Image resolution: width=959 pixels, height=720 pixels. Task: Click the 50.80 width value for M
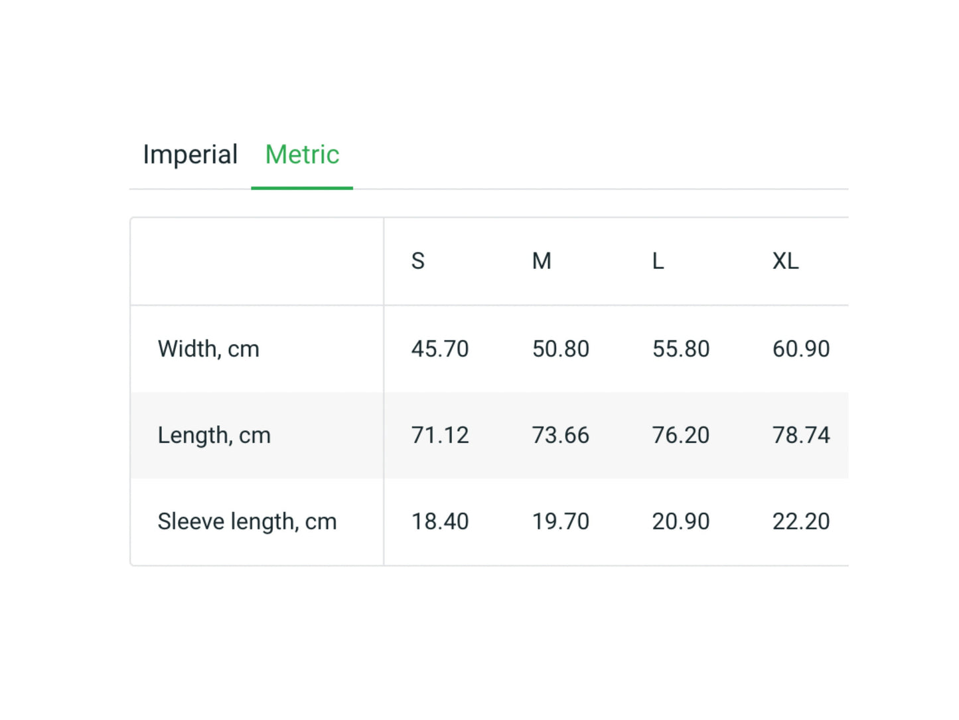(561, 349)
